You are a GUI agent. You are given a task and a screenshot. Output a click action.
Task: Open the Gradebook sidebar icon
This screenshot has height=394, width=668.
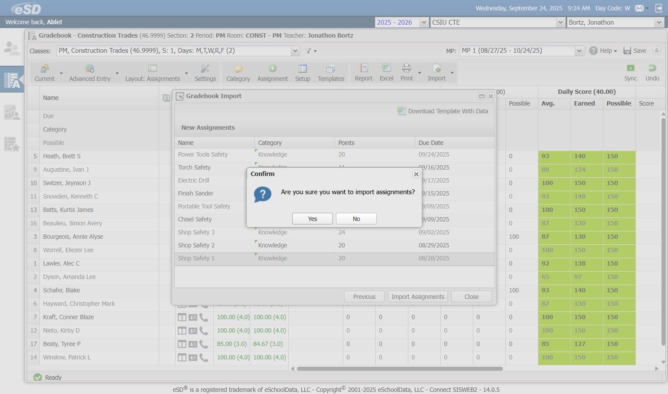click(12, 80)
